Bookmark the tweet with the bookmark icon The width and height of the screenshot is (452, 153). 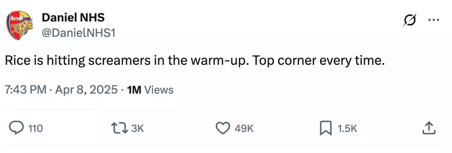[x=325, y=128]
